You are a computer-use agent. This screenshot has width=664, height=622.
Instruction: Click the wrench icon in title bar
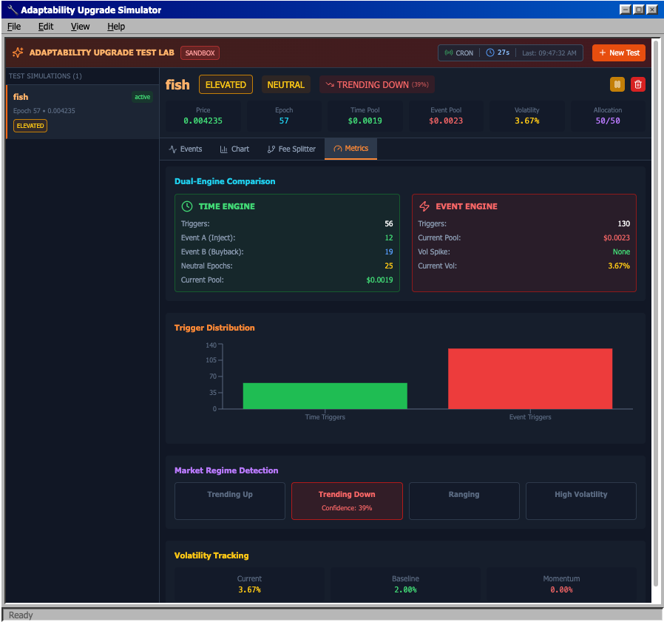click(x=12, y=10)
